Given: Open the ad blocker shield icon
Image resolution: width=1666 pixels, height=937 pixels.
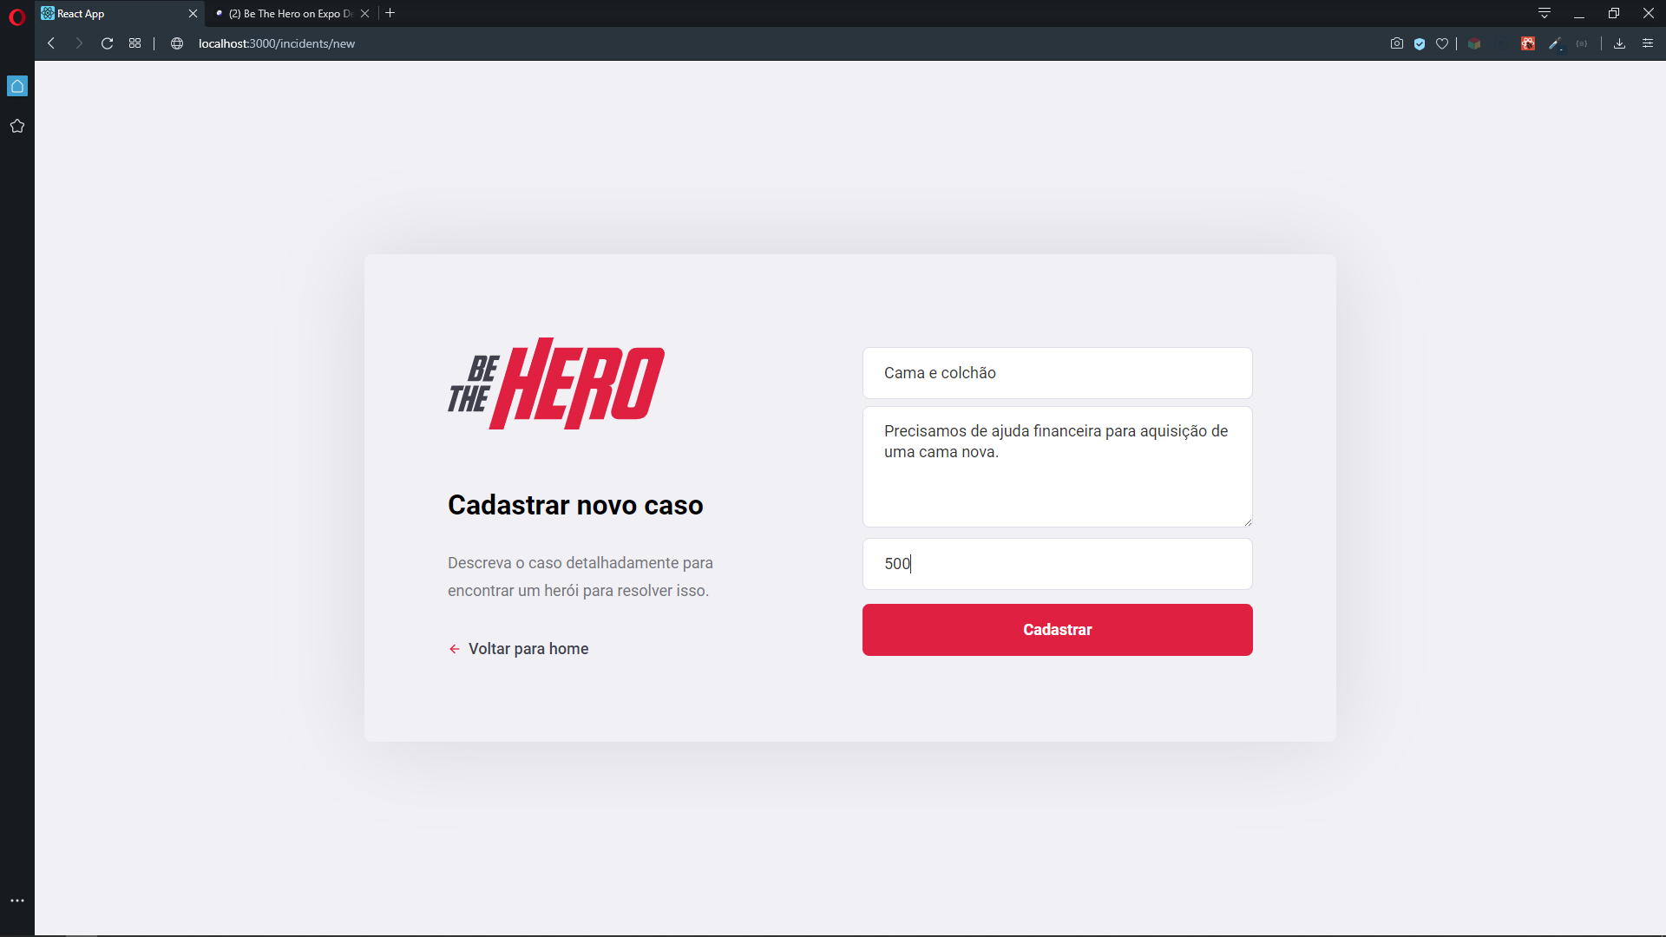Looking at the screenshot, I should [x=1420, y=43].
